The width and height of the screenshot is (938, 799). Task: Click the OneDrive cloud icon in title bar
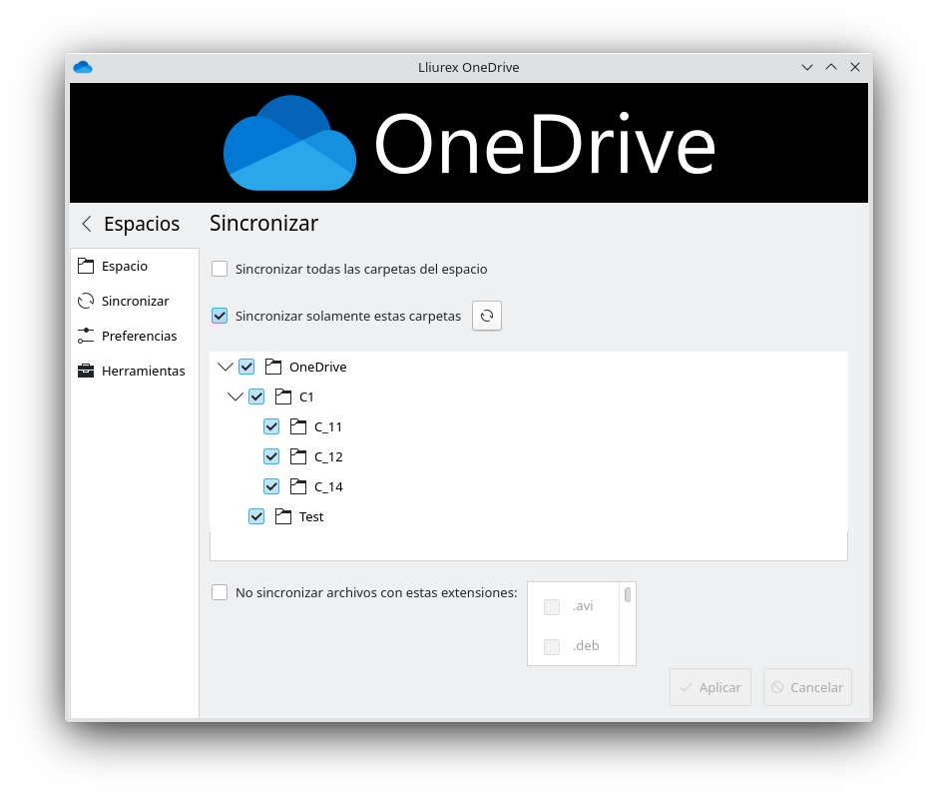tap(83, 67)
